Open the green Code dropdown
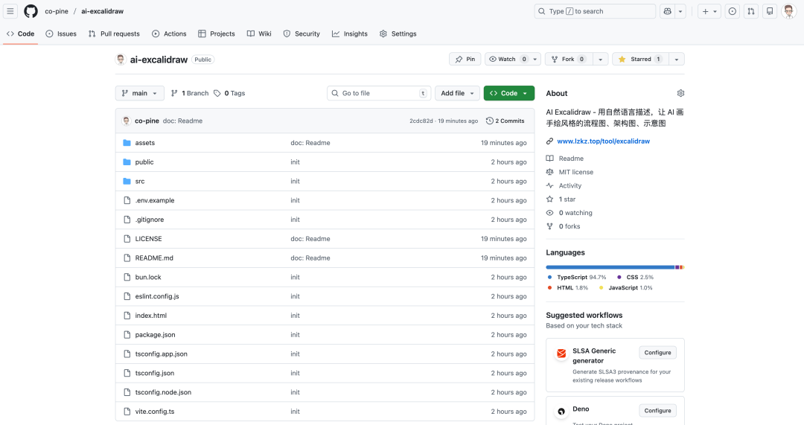 (x=508, y=93)
